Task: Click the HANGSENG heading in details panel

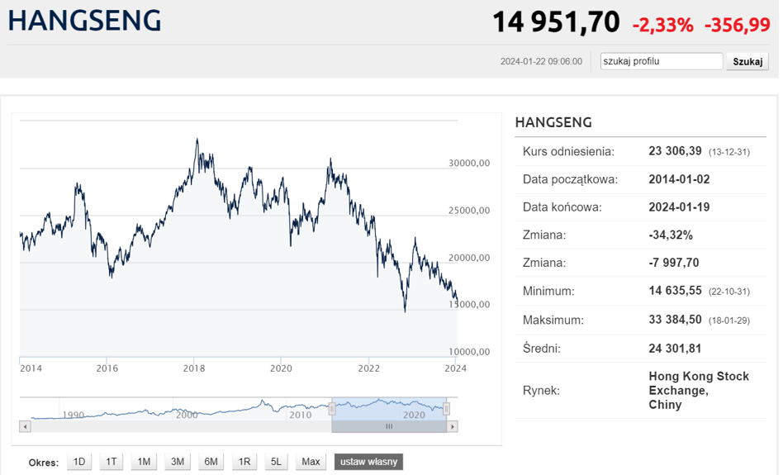Action: pyautogui.click(x=553, y=122)
